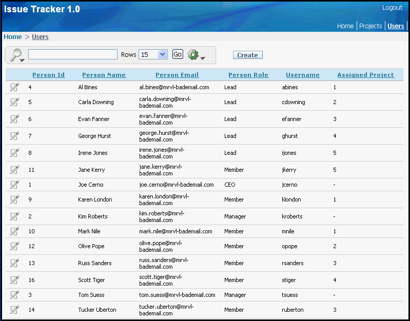Screen dimensions: 410x321
Task: Sort by the Person Name column header
Action: pos(104,75)
